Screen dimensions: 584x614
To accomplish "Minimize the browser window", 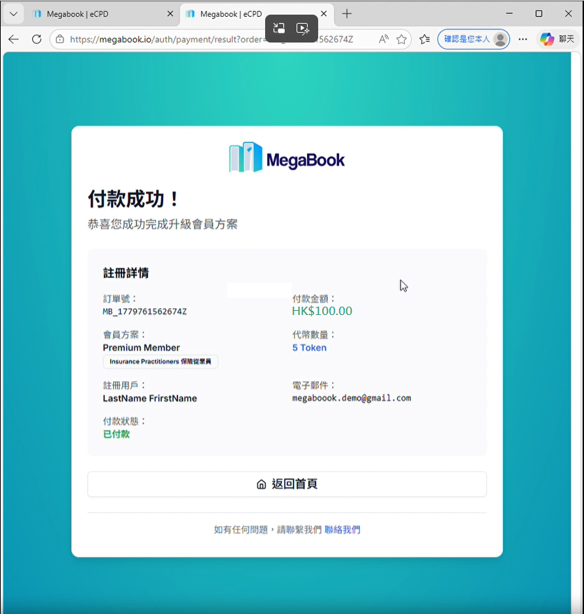I will pos(509,14).
